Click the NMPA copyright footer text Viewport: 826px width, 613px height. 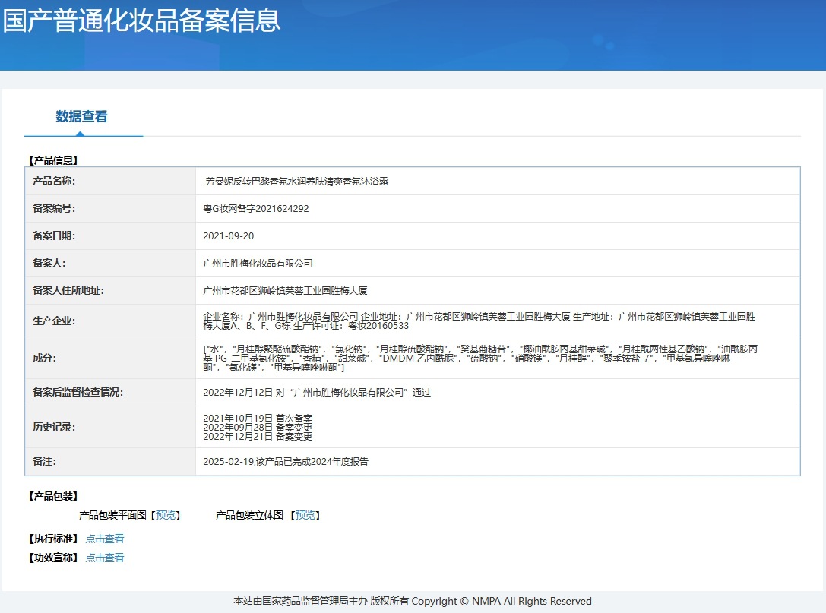(413, 601)
